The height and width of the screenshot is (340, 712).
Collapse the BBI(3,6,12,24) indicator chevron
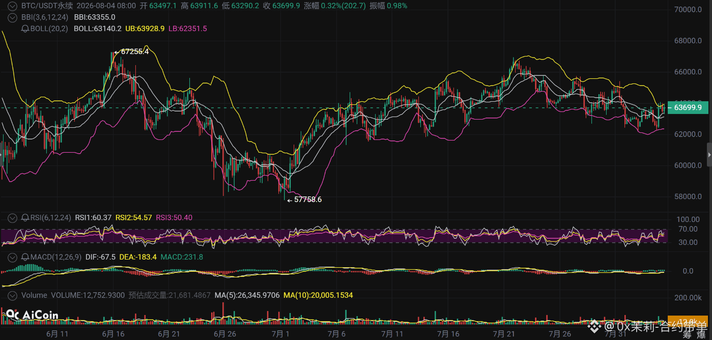click(x=13, y=17)
